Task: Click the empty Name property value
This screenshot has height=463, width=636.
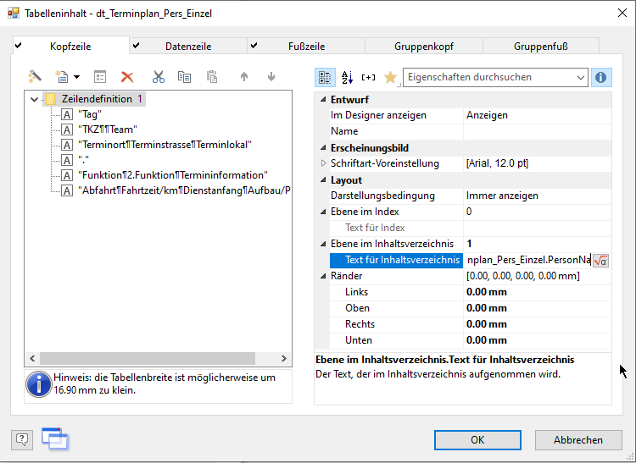Action: point(538,131)
